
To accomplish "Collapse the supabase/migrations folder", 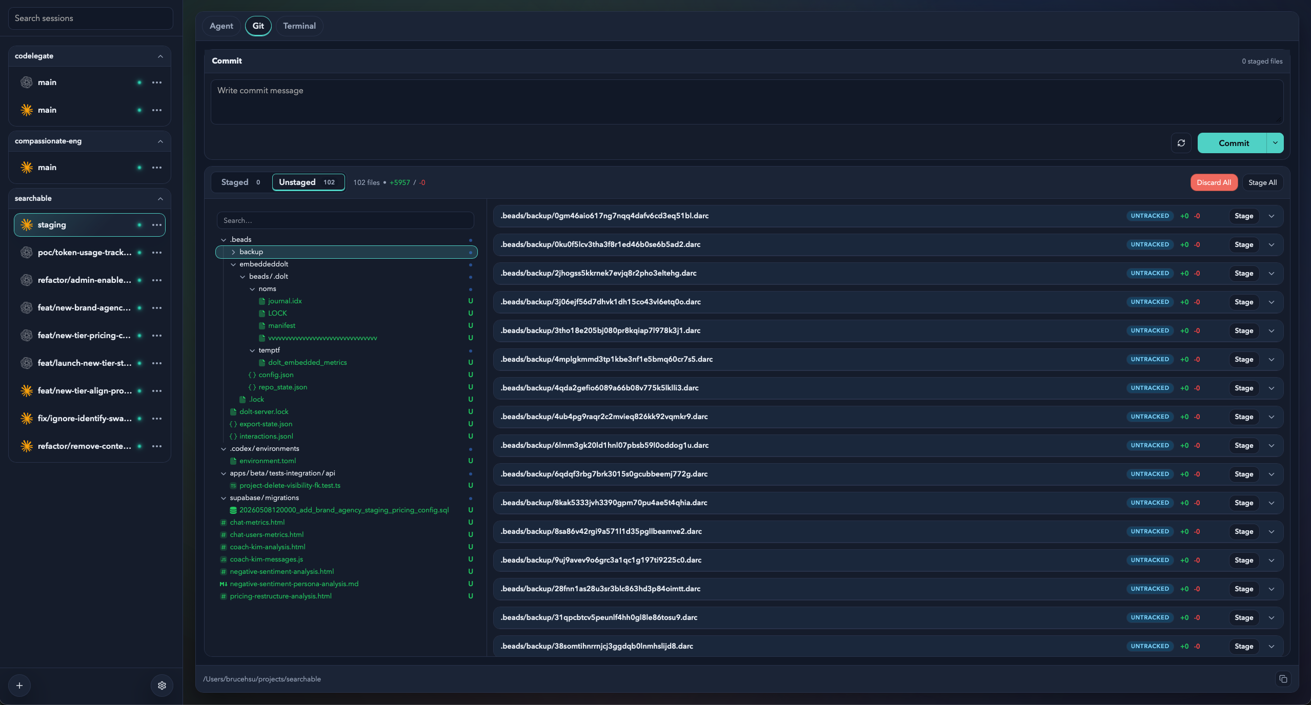I will (x=224, y=498).
